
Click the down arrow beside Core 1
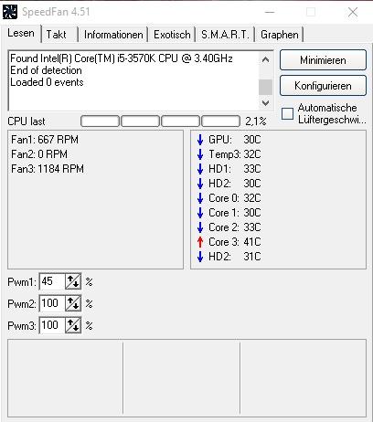coord(200,213)
